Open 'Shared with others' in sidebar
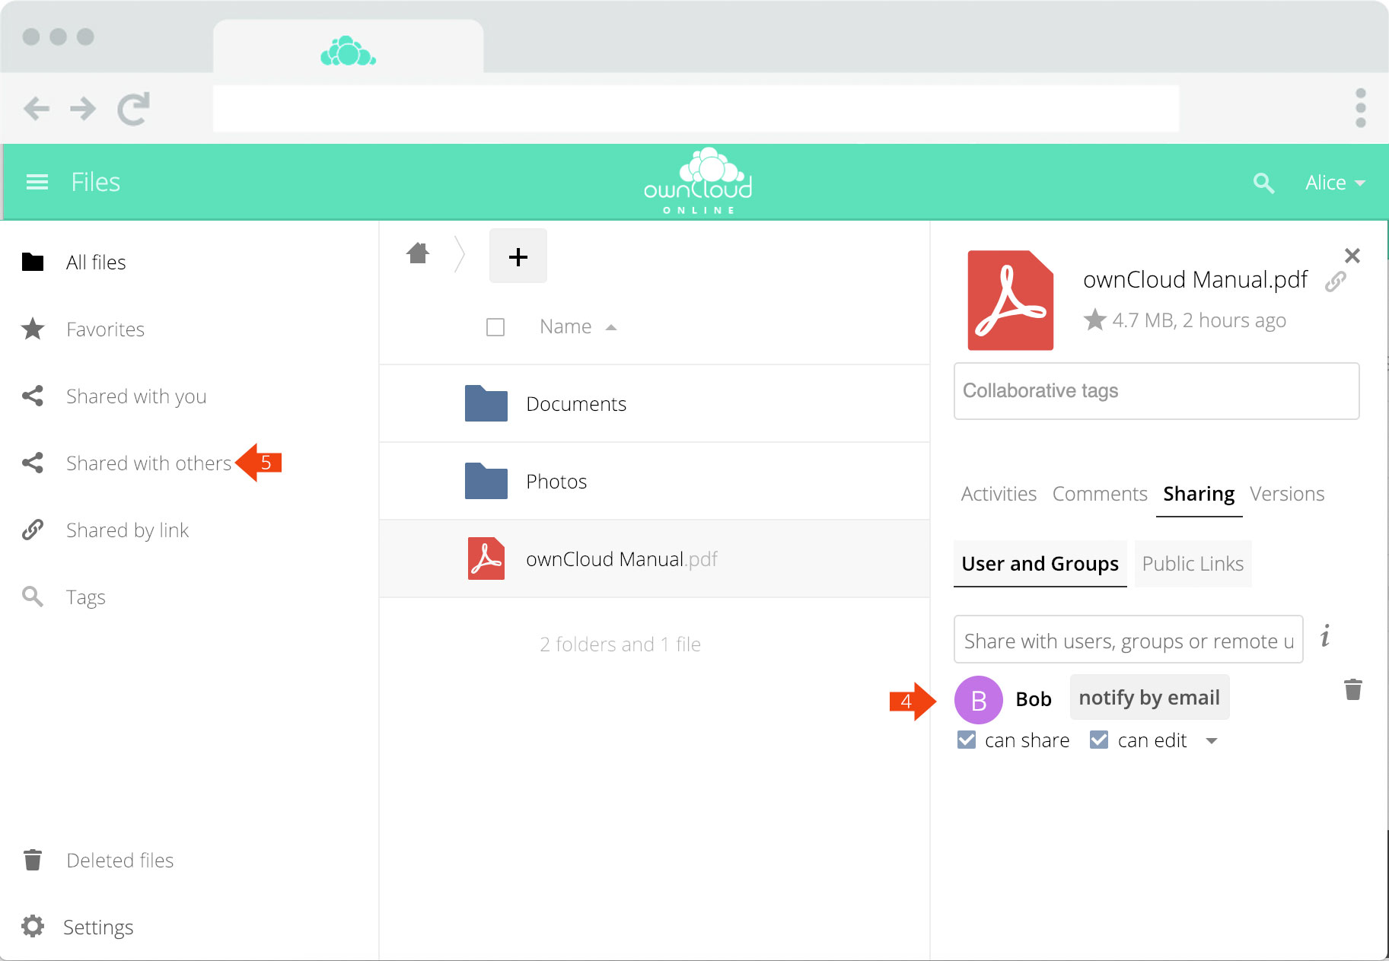The image size is (1389, 961). pos(148,463)
